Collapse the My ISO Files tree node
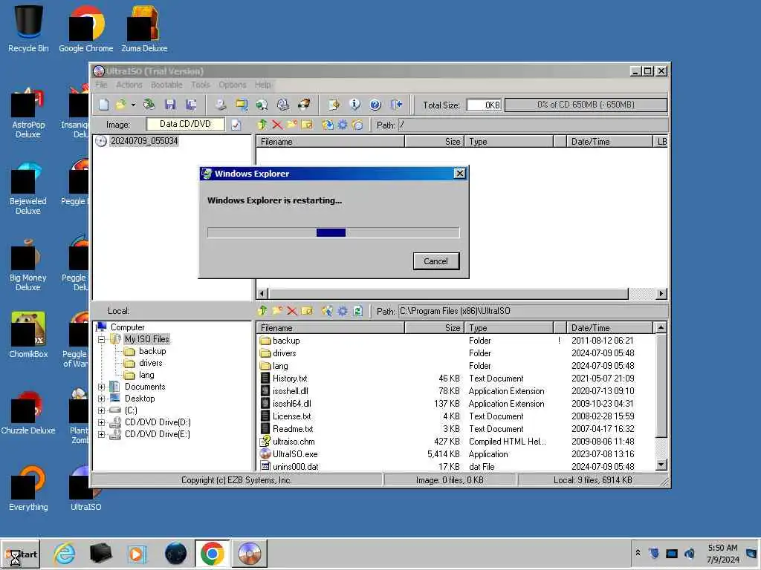761x570 pixels. [101, 339]
